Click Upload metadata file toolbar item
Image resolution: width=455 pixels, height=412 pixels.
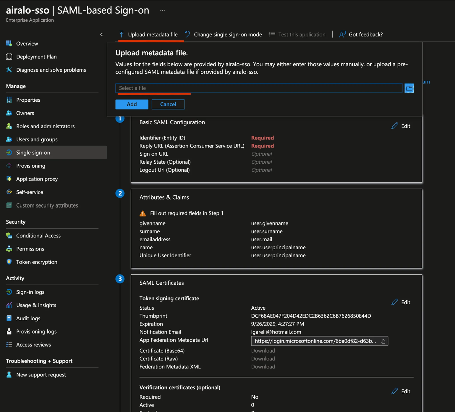click(148, 35)
